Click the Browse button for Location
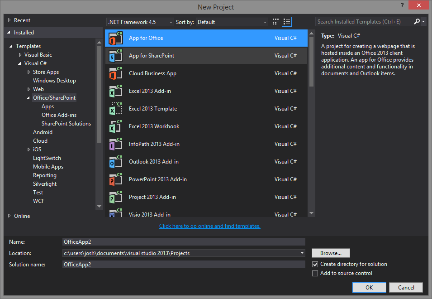This screenshot has width=432, height=299. coord(330,253)
